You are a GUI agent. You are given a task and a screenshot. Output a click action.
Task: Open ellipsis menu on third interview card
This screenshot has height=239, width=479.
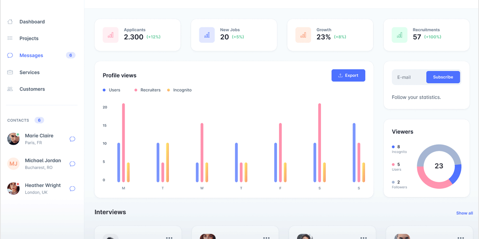point(363,237)
